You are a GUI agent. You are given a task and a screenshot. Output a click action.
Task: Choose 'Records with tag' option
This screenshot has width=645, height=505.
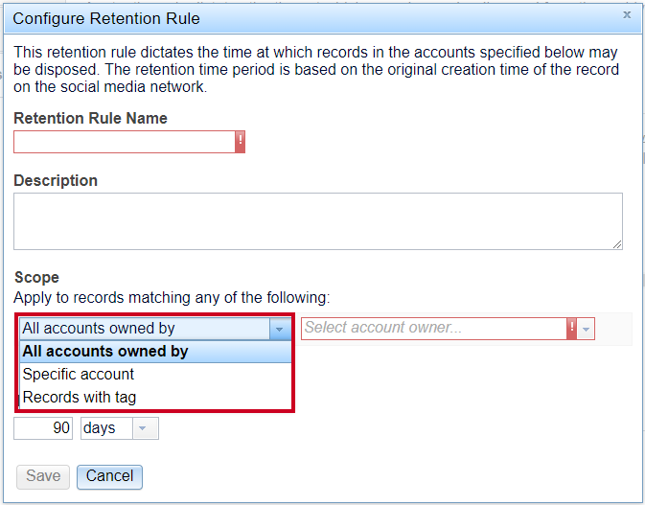pyautogui.click(x=155, y=398)
